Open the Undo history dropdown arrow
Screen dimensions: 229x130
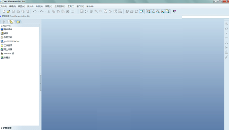click(38, 11)
